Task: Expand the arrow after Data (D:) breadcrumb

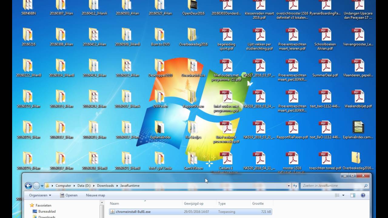Action: tap(94, 186)
